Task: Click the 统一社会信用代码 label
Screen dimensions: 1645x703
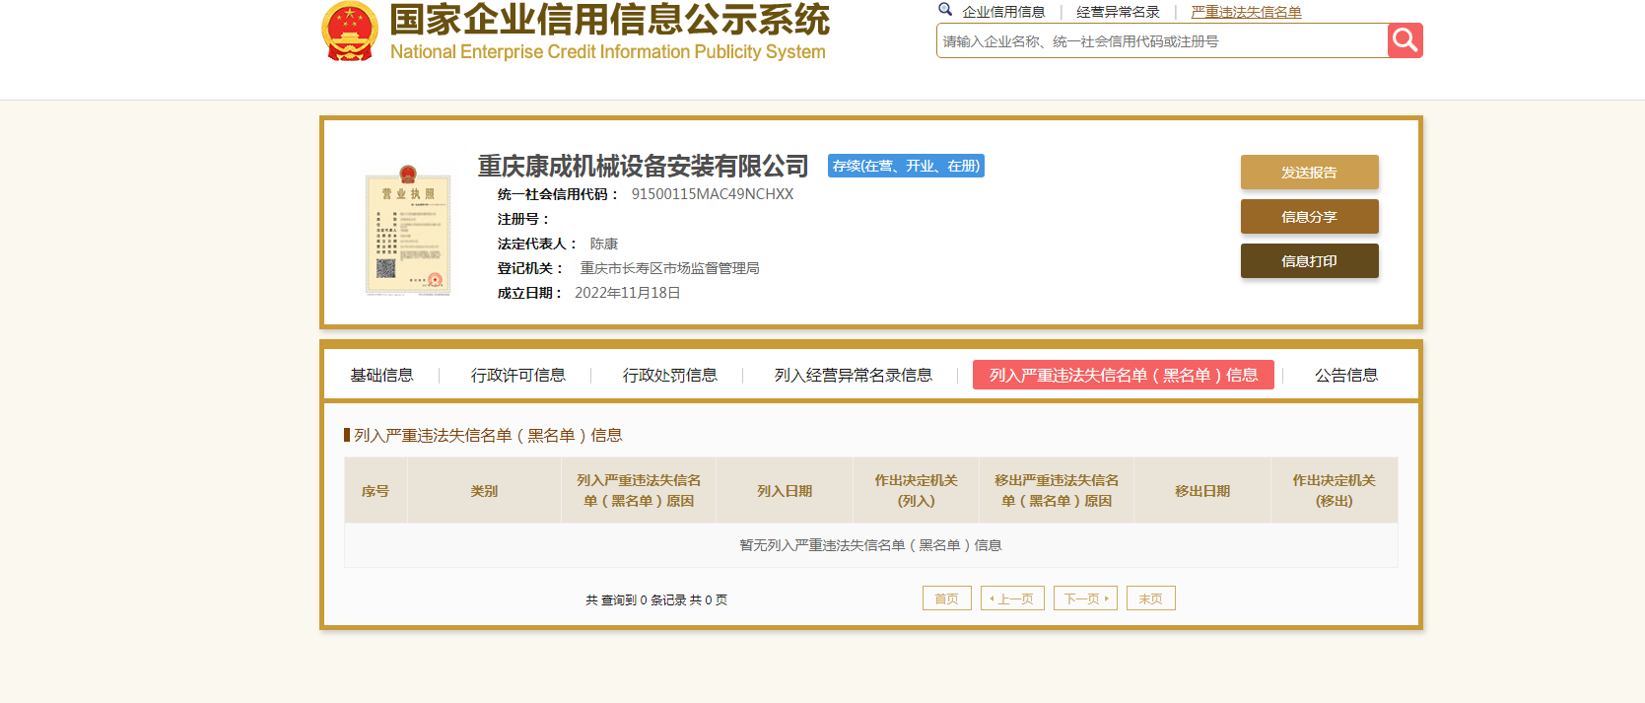Action: coord(558,194)
